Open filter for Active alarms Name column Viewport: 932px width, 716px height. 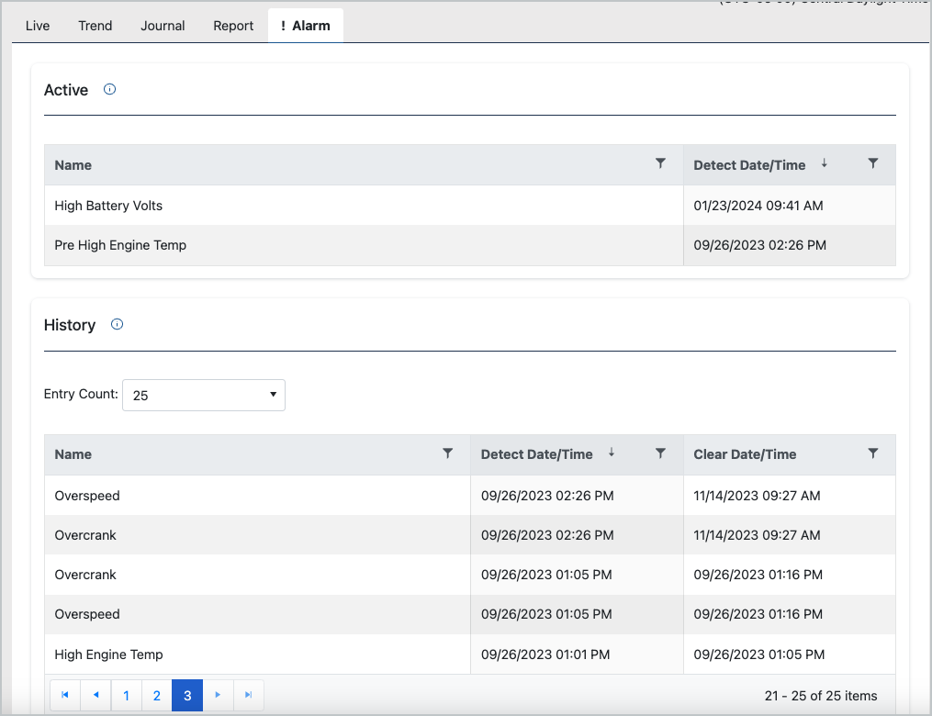tap(660, 163)
